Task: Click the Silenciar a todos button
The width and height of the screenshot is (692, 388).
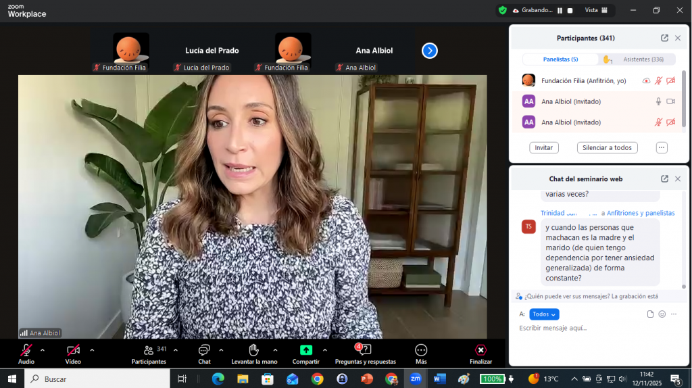Action: (607, 147)
